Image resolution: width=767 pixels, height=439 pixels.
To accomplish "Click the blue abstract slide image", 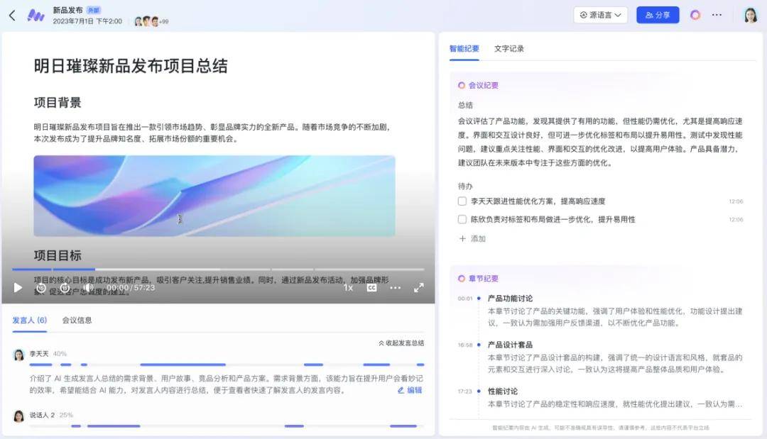I will pos(214,196).
